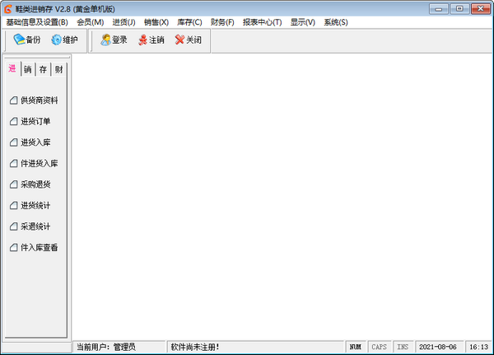494x355 pixels.
Task: Open 供货商资料 supplier info link
Action: pos(40,100)
